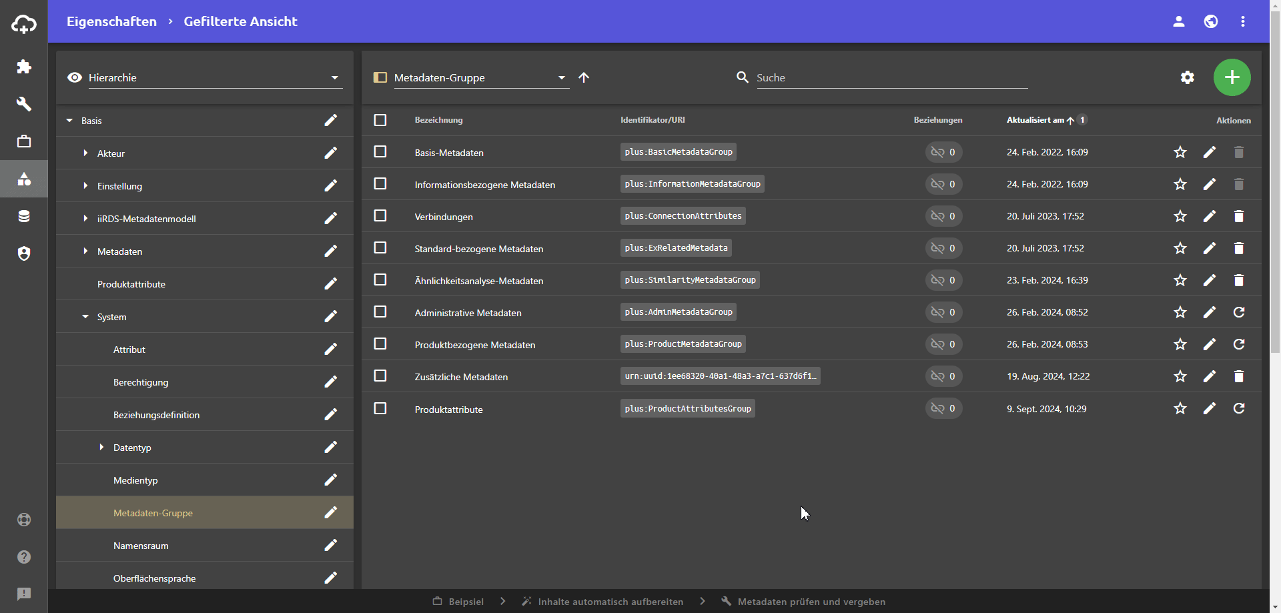Mark Basis-Metadaten as favorite
The image size is (1281, 613).
click(1180, 152)
